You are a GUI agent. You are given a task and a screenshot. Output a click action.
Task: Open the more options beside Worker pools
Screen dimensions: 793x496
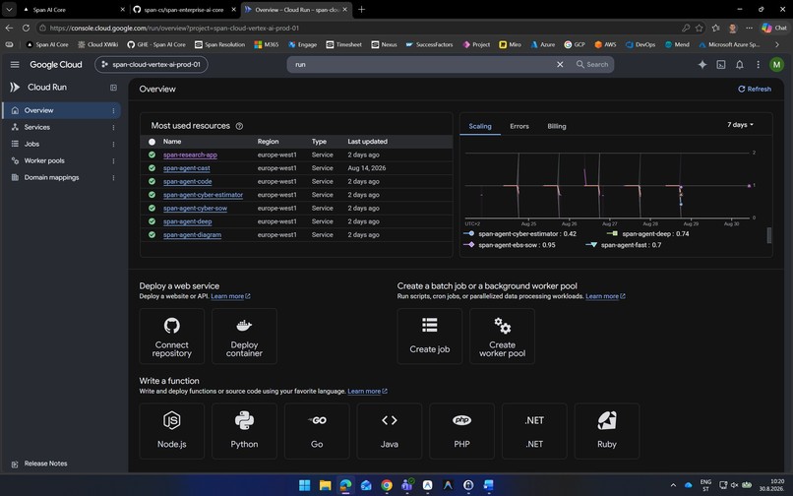(x=113, y=161)
